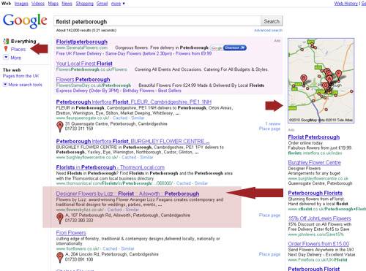
Task: Open the Flowers Peterborough ad title
Action: coord(83,80)
